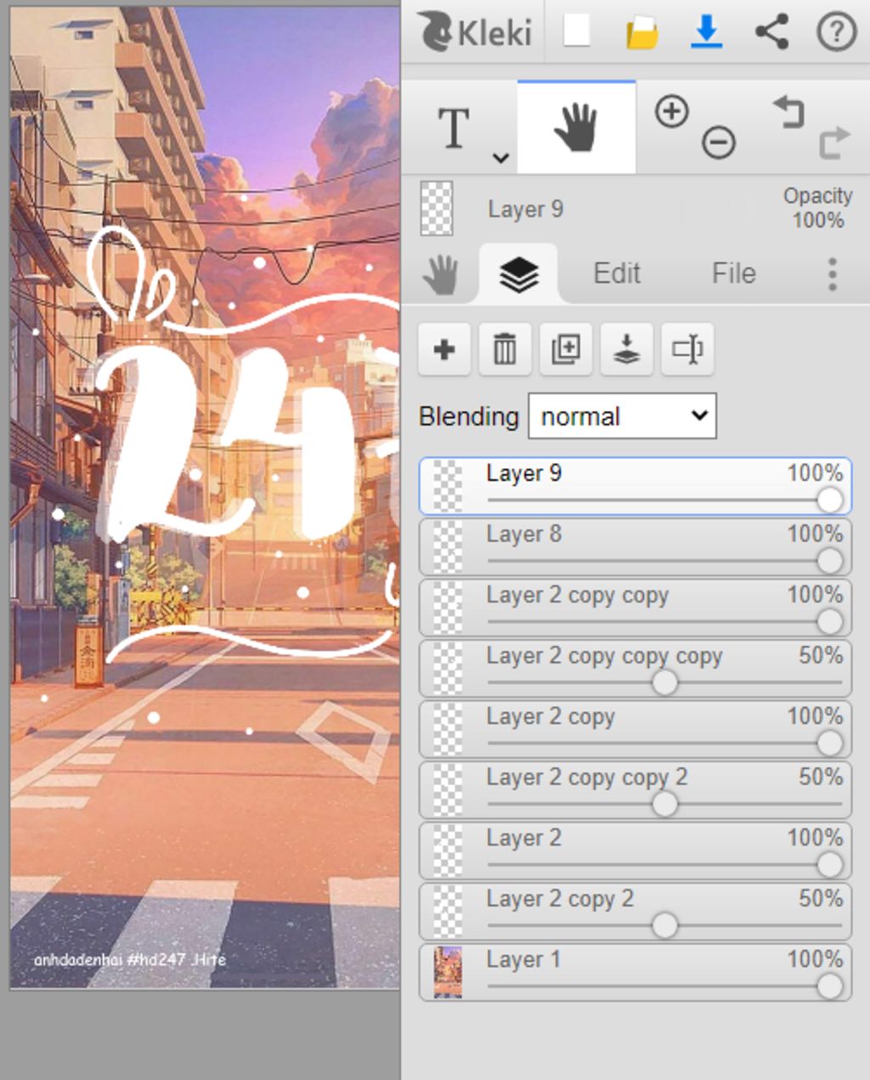870x1080 pixels.
Task: Select the Layer 2 copy copy row
Action: click(x=635, y=608)
